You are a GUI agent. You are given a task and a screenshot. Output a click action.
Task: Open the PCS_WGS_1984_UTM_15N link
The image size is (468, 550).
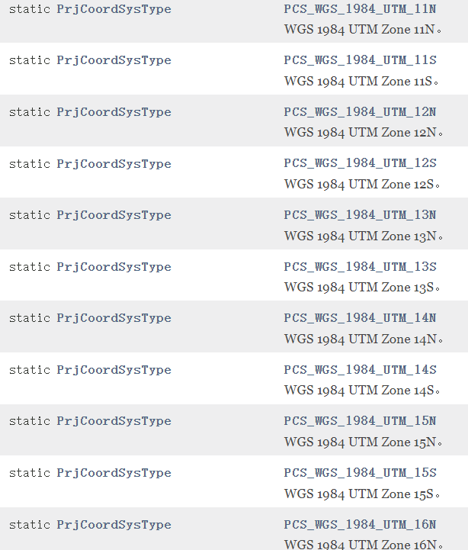(360, 421)
